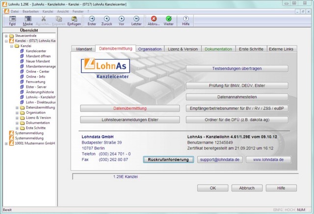Open the Ansicht menu

click(63, 11)
